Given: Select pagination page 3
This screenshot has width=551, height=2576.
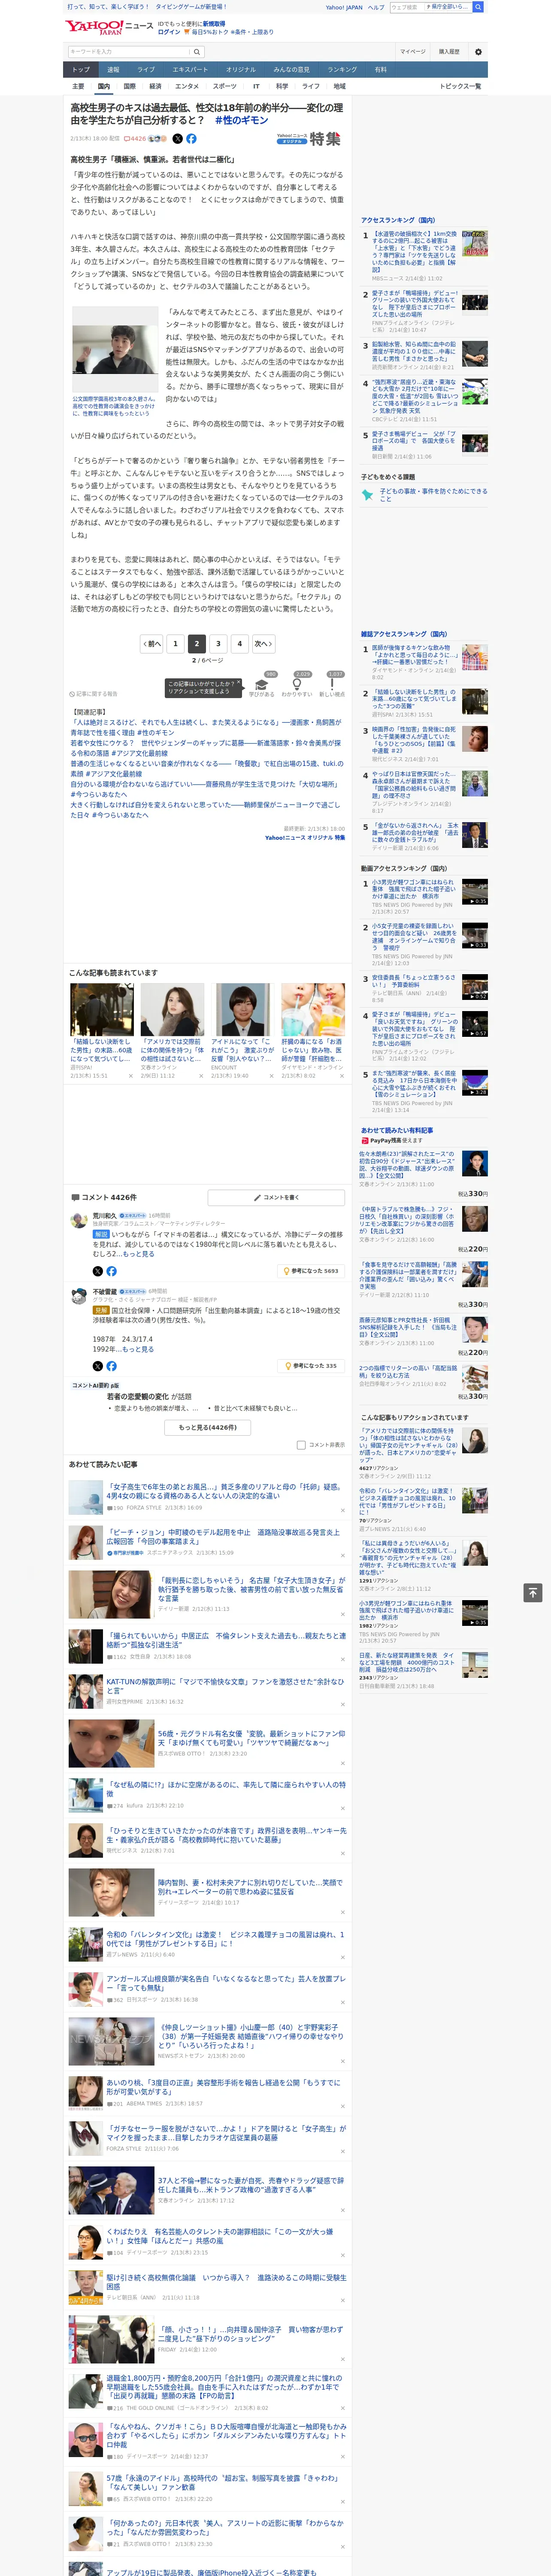Looking at the screenshot, I should point(218,643).
